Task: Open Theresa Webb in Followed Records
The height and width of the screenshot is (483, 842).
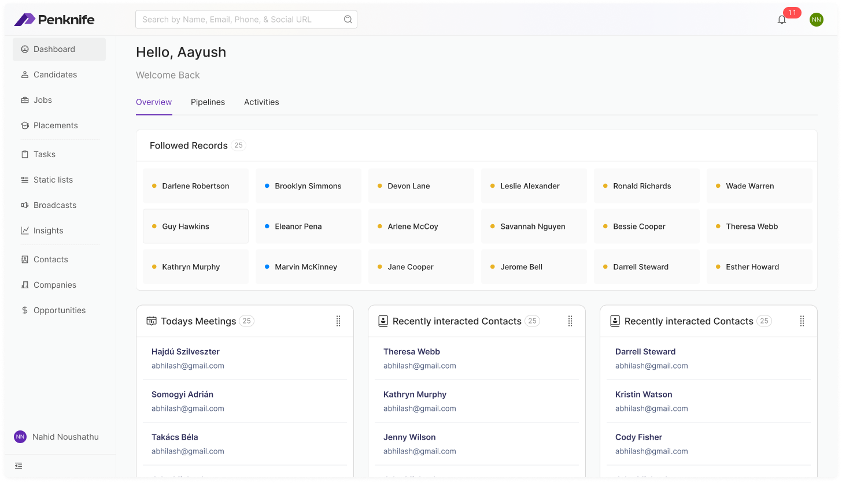Action: pos(759,226)
